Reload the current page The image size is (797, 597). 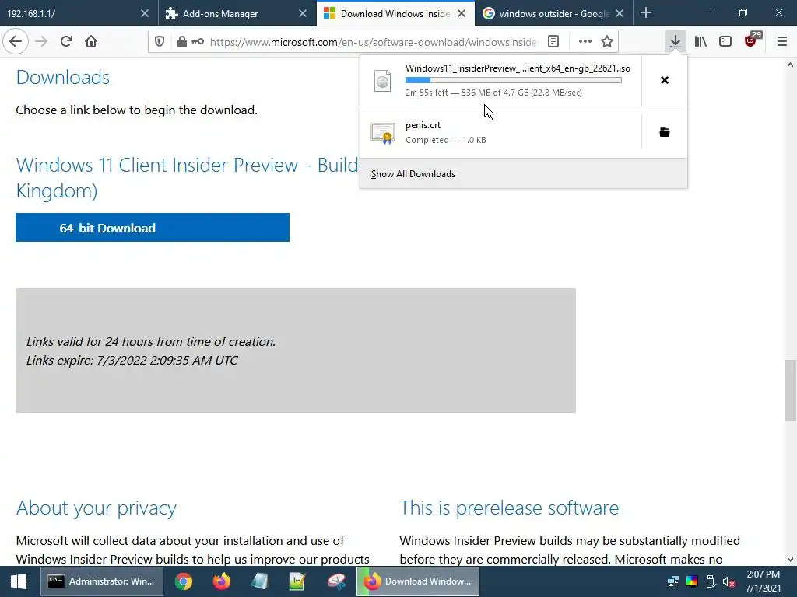tap(66, 42)
